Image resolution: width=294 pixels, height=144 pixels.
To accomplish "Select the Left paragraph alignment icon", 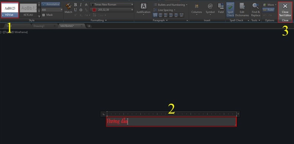I will tap(160, 15).
